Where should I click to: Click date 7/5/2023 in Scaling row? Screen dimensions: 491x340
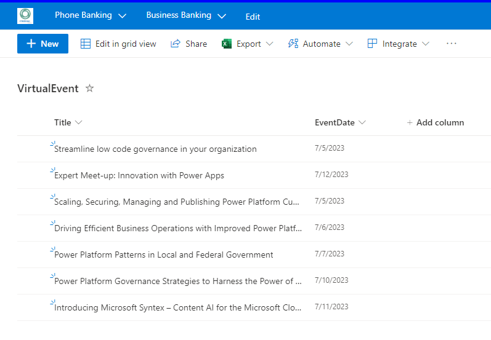330,201
